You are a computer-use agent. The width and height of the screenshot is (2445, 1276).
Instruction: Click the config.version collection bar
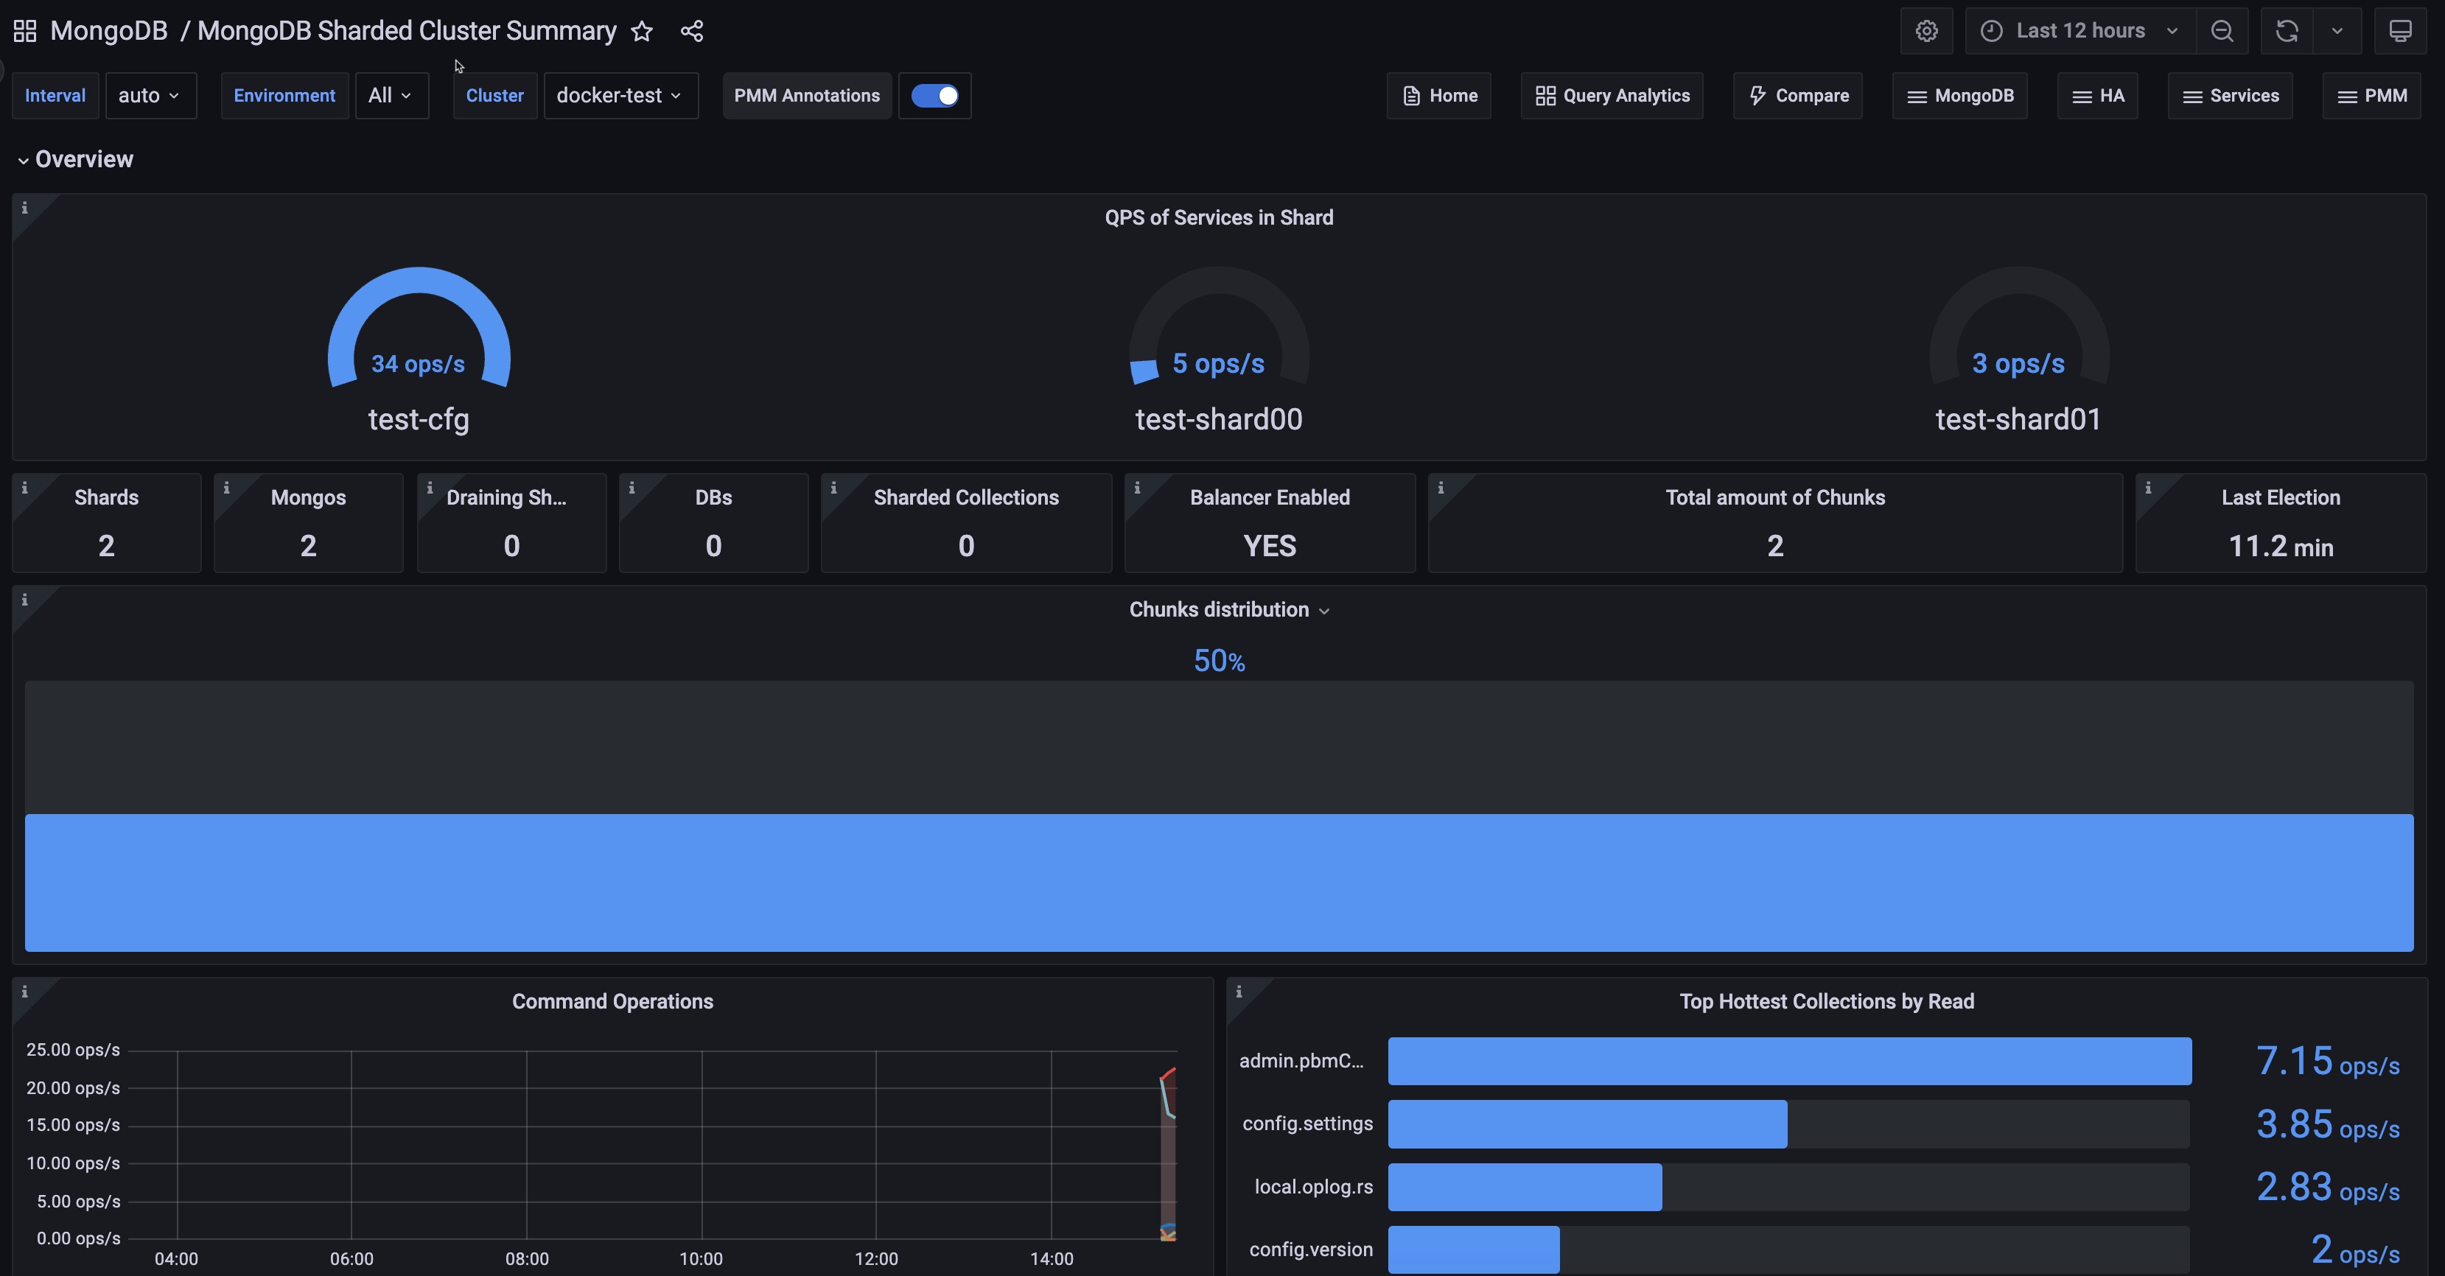pyautogui.click(x=1473, y=1249)
